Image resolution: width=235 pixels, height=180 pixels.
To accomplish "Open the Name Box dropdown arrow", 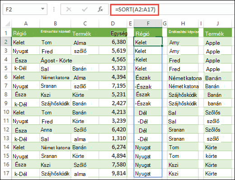I will coord(43,9).
